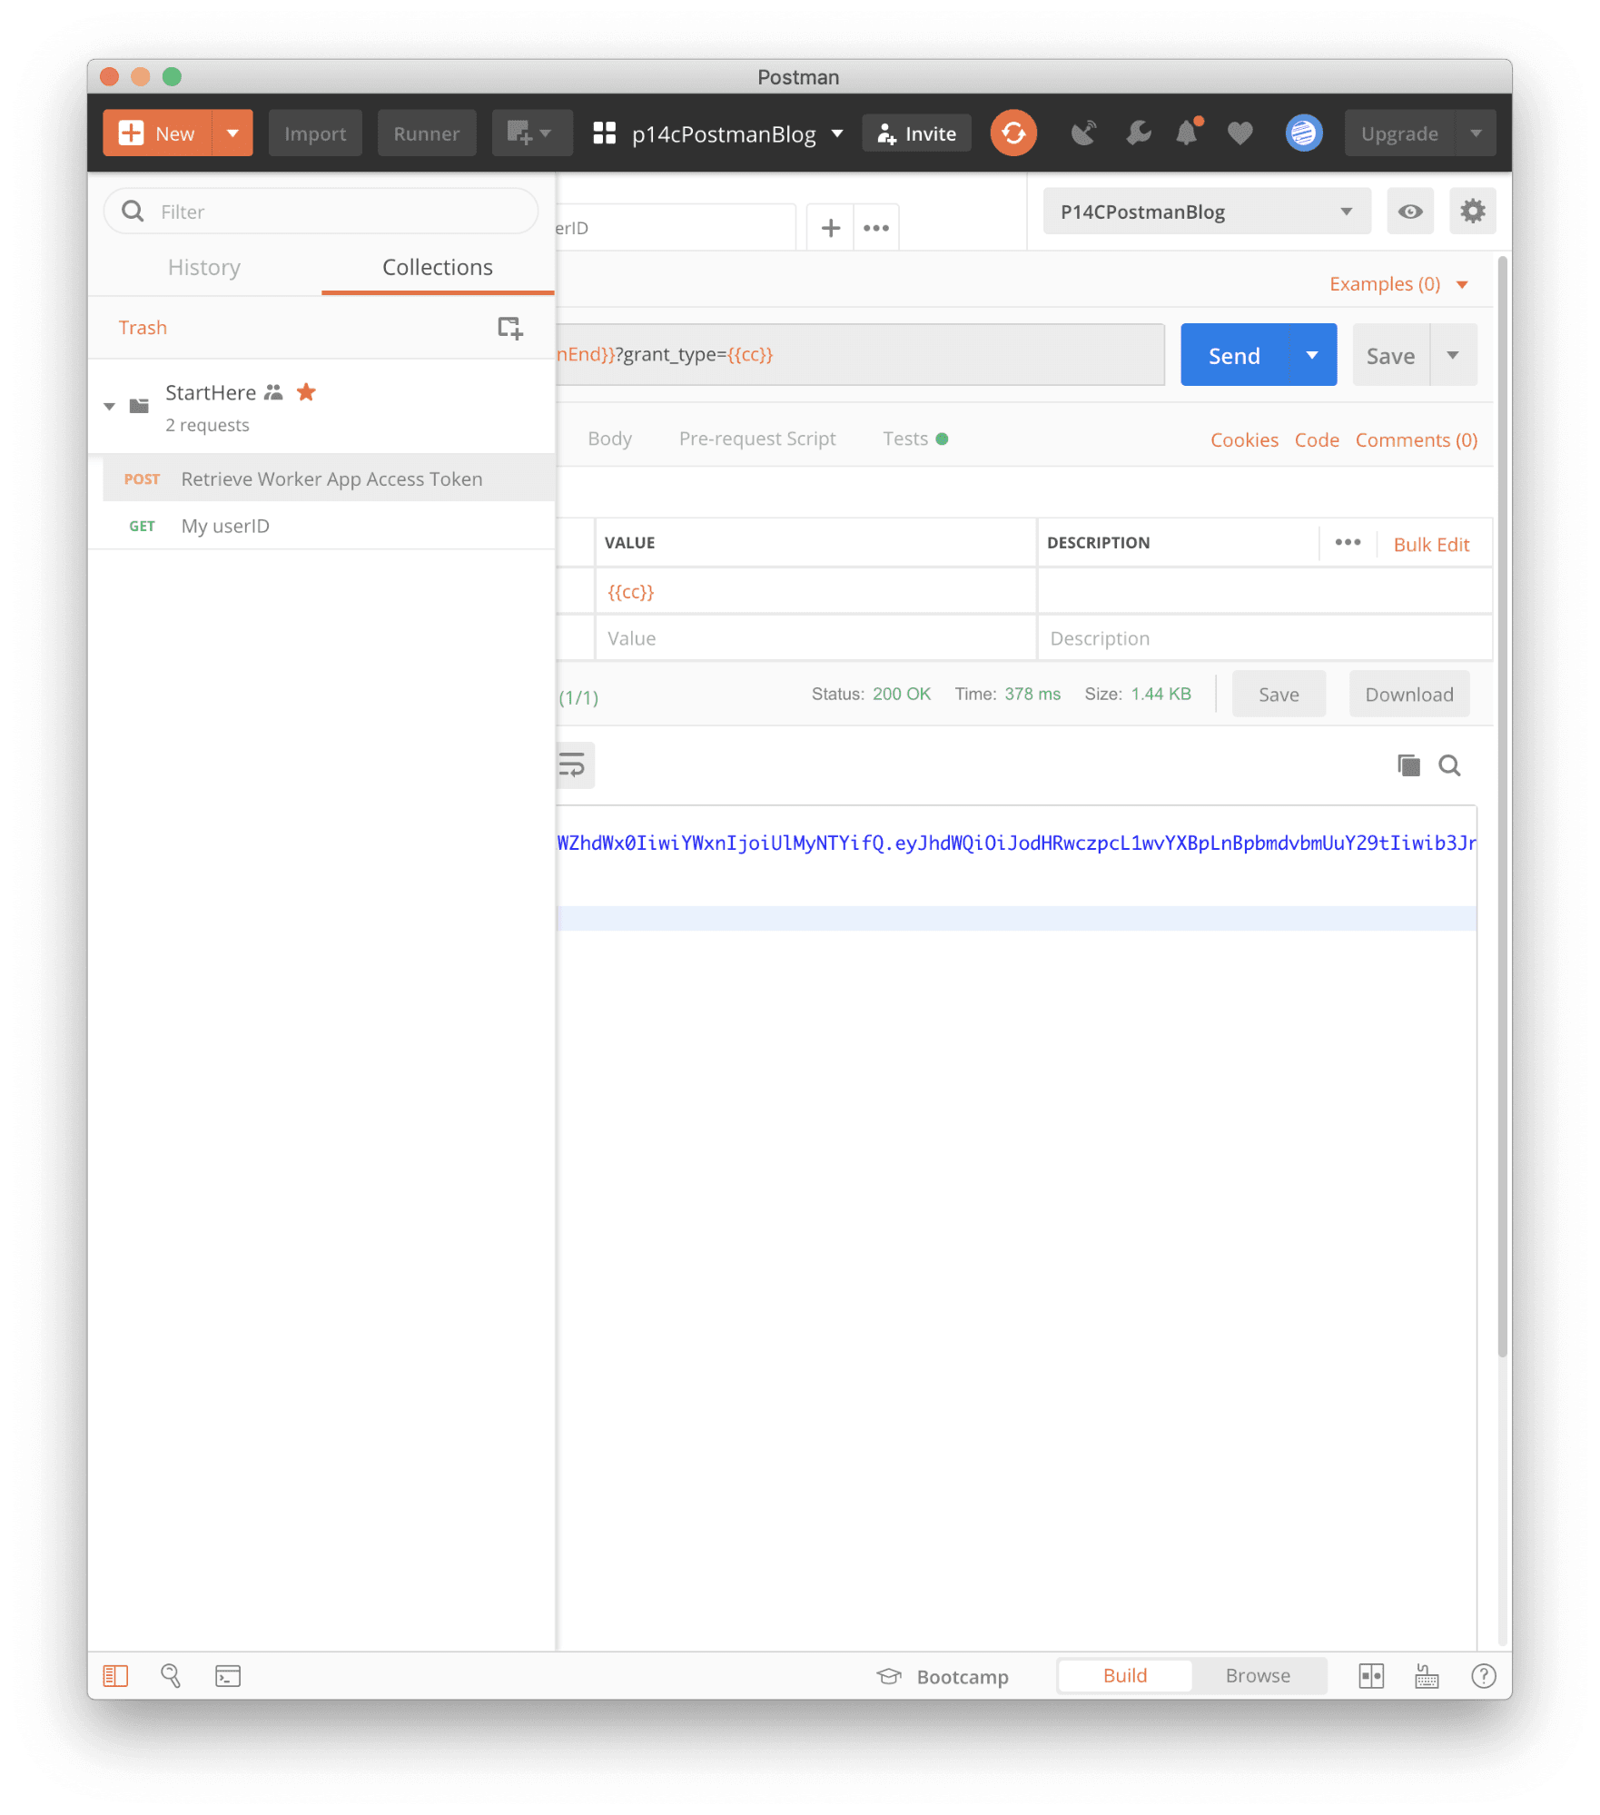This screenshot has width=1600, height=1815.
Task: Click the environment quick look eye
Action: coord(1410,212)
